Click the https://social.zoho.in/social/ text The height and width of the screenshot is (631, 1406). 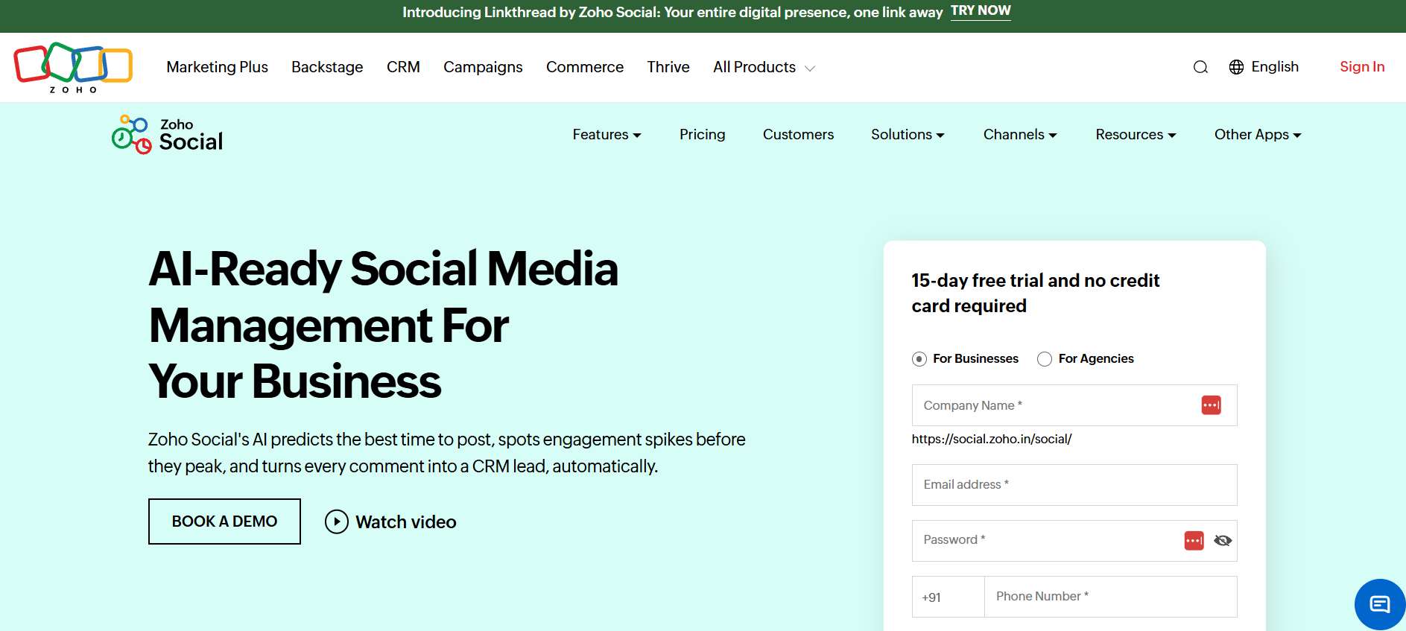(992, 439)
